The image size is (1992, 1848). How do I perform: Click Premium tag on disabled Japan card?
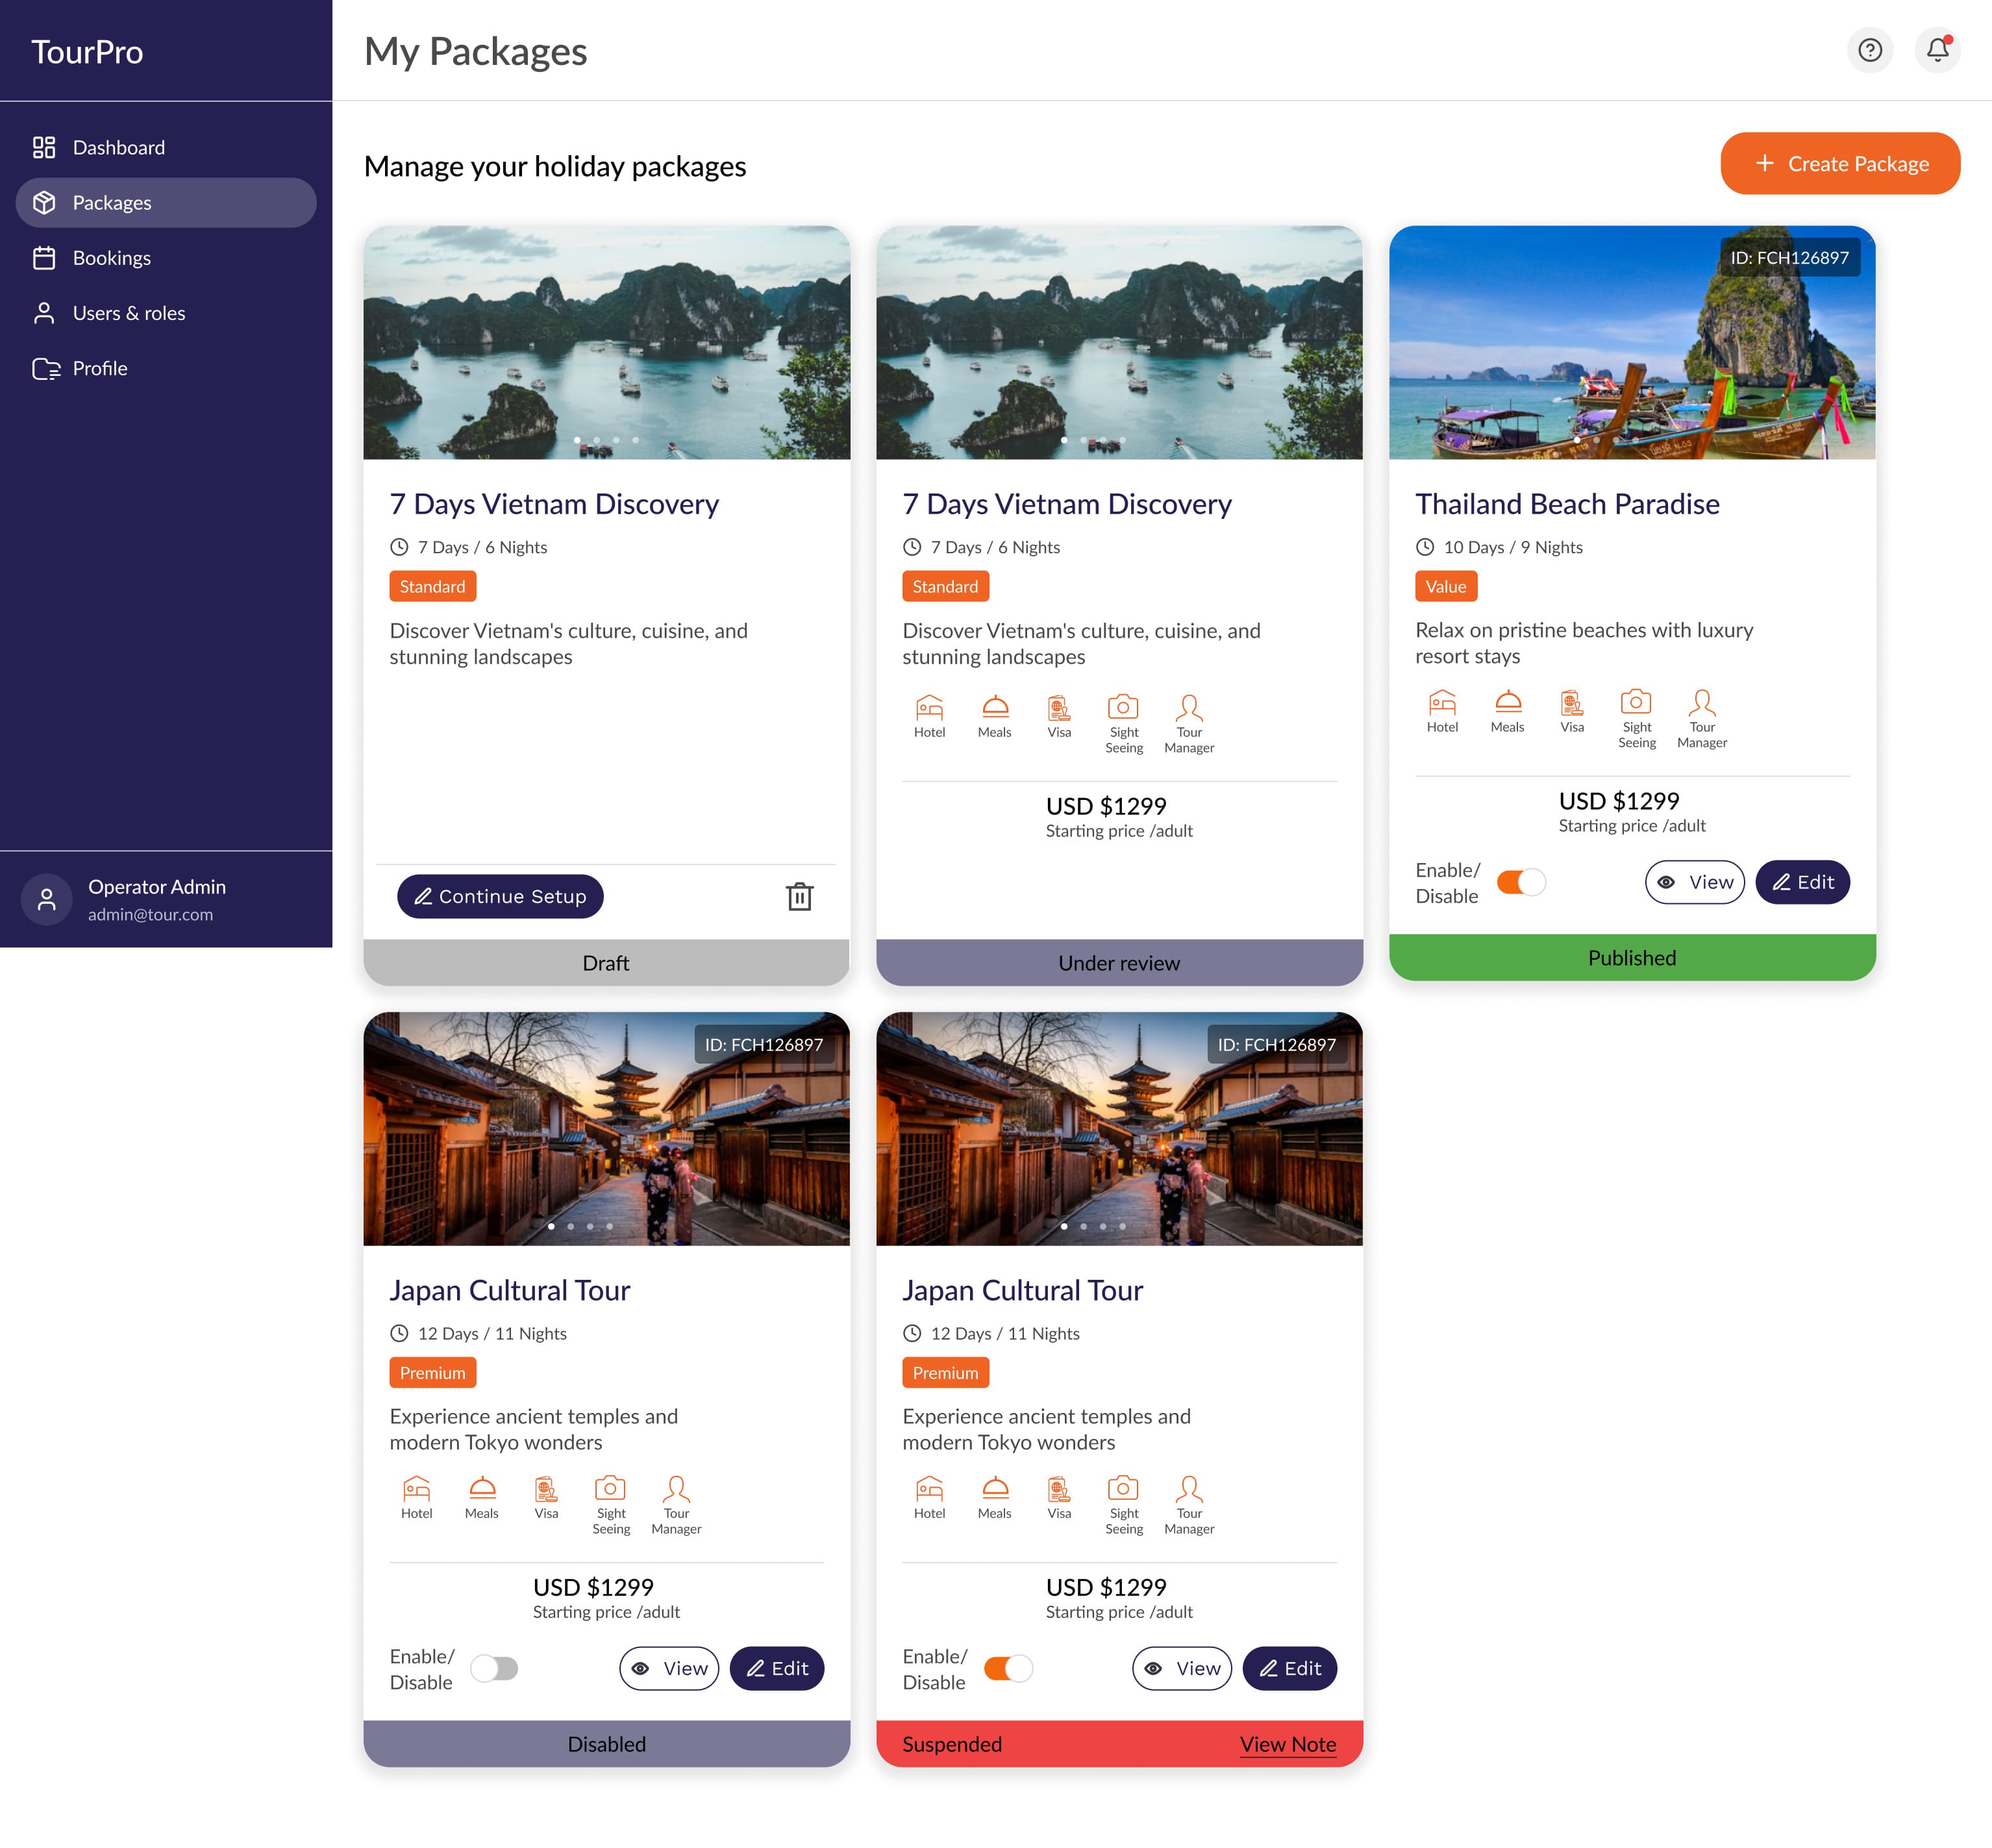click(x=432, y=1373)
